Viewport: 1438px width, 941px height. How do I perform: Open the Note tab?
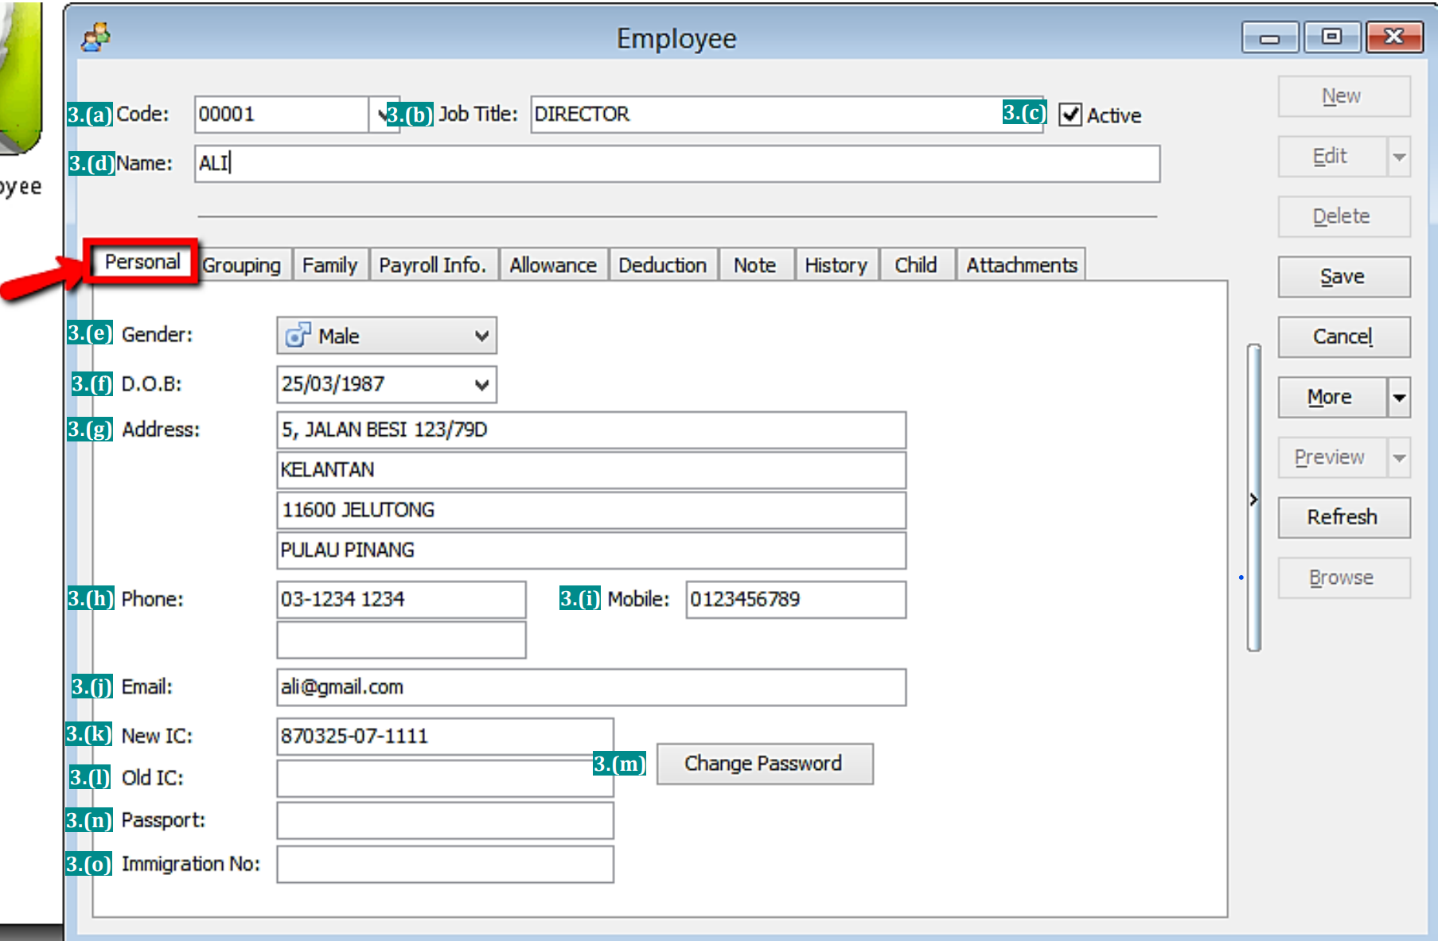755,265
